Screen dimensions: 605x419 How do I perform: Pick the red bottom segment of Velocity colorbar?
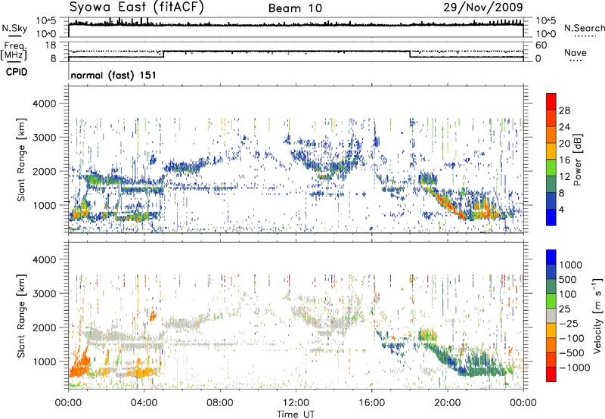[551, 374]
